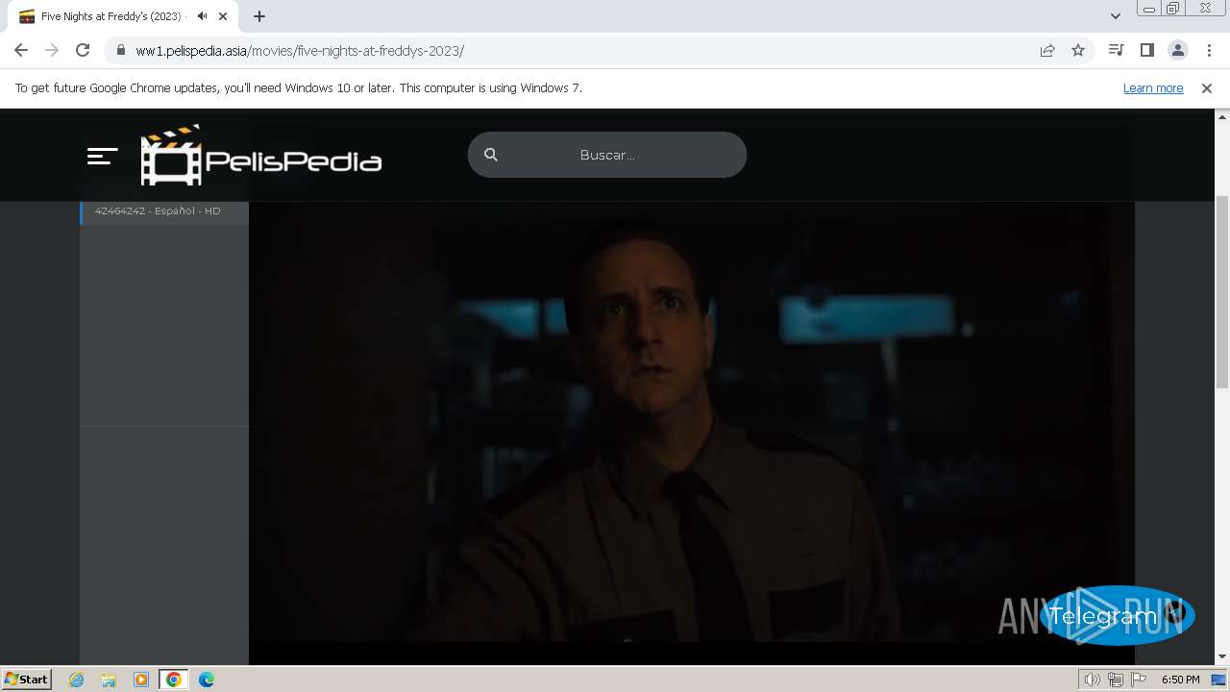Open the system volume tray icon
The width and height of the screenshot is (1230, 692).
(x=1092, y=680)
